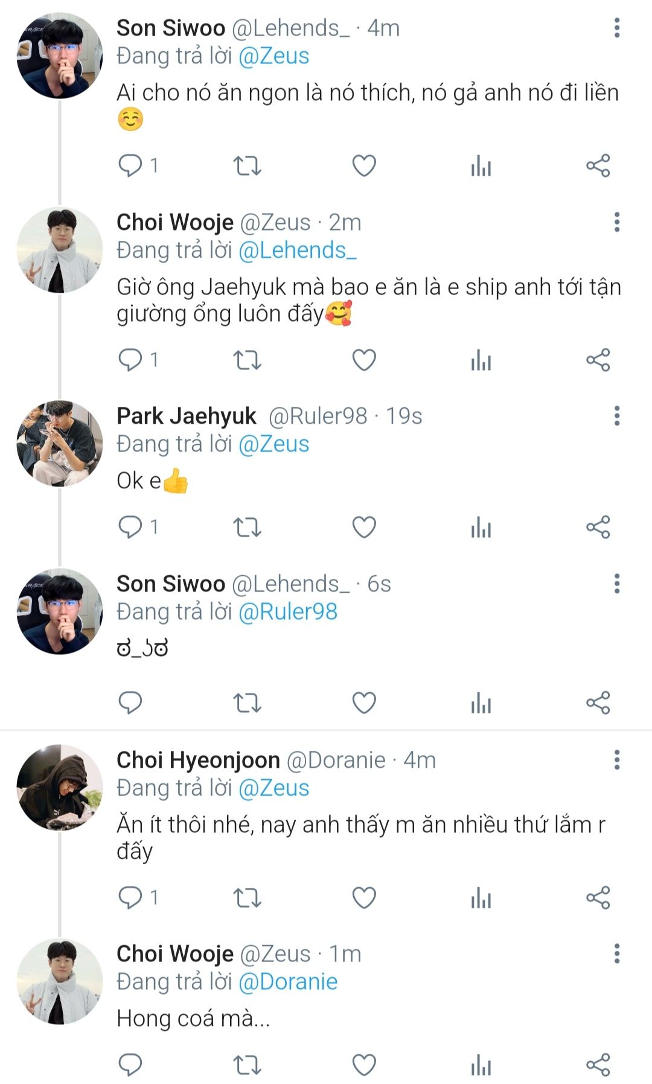This screenshot has height=1084, width=652.
Task: Open @Doranie mention link in Choi Wooje's reply
Action: pos(288,982)
